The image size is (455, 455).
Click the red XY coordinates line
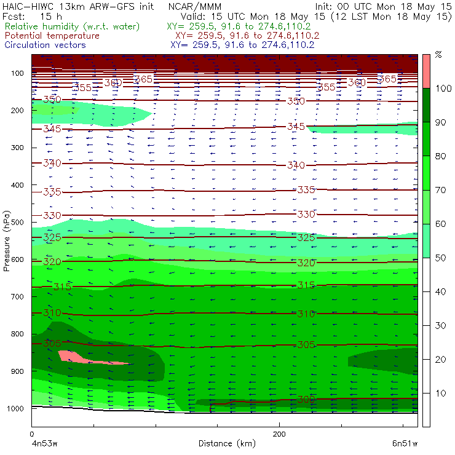pyautogui.click(x=247, y=36)
